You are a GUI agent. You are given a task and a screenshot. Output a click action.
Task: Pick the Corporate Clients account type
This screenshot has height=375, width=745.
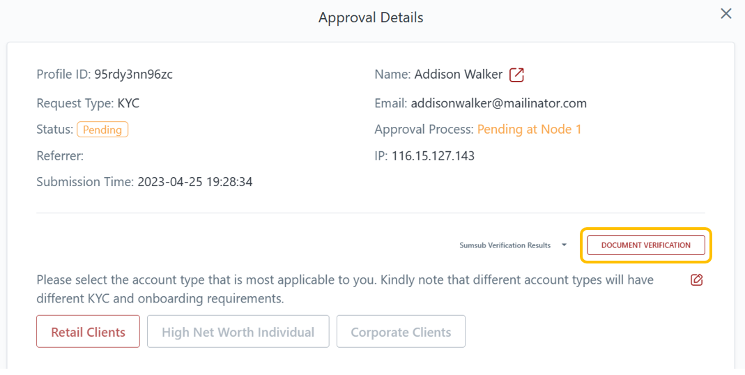(x=401, y=332)
